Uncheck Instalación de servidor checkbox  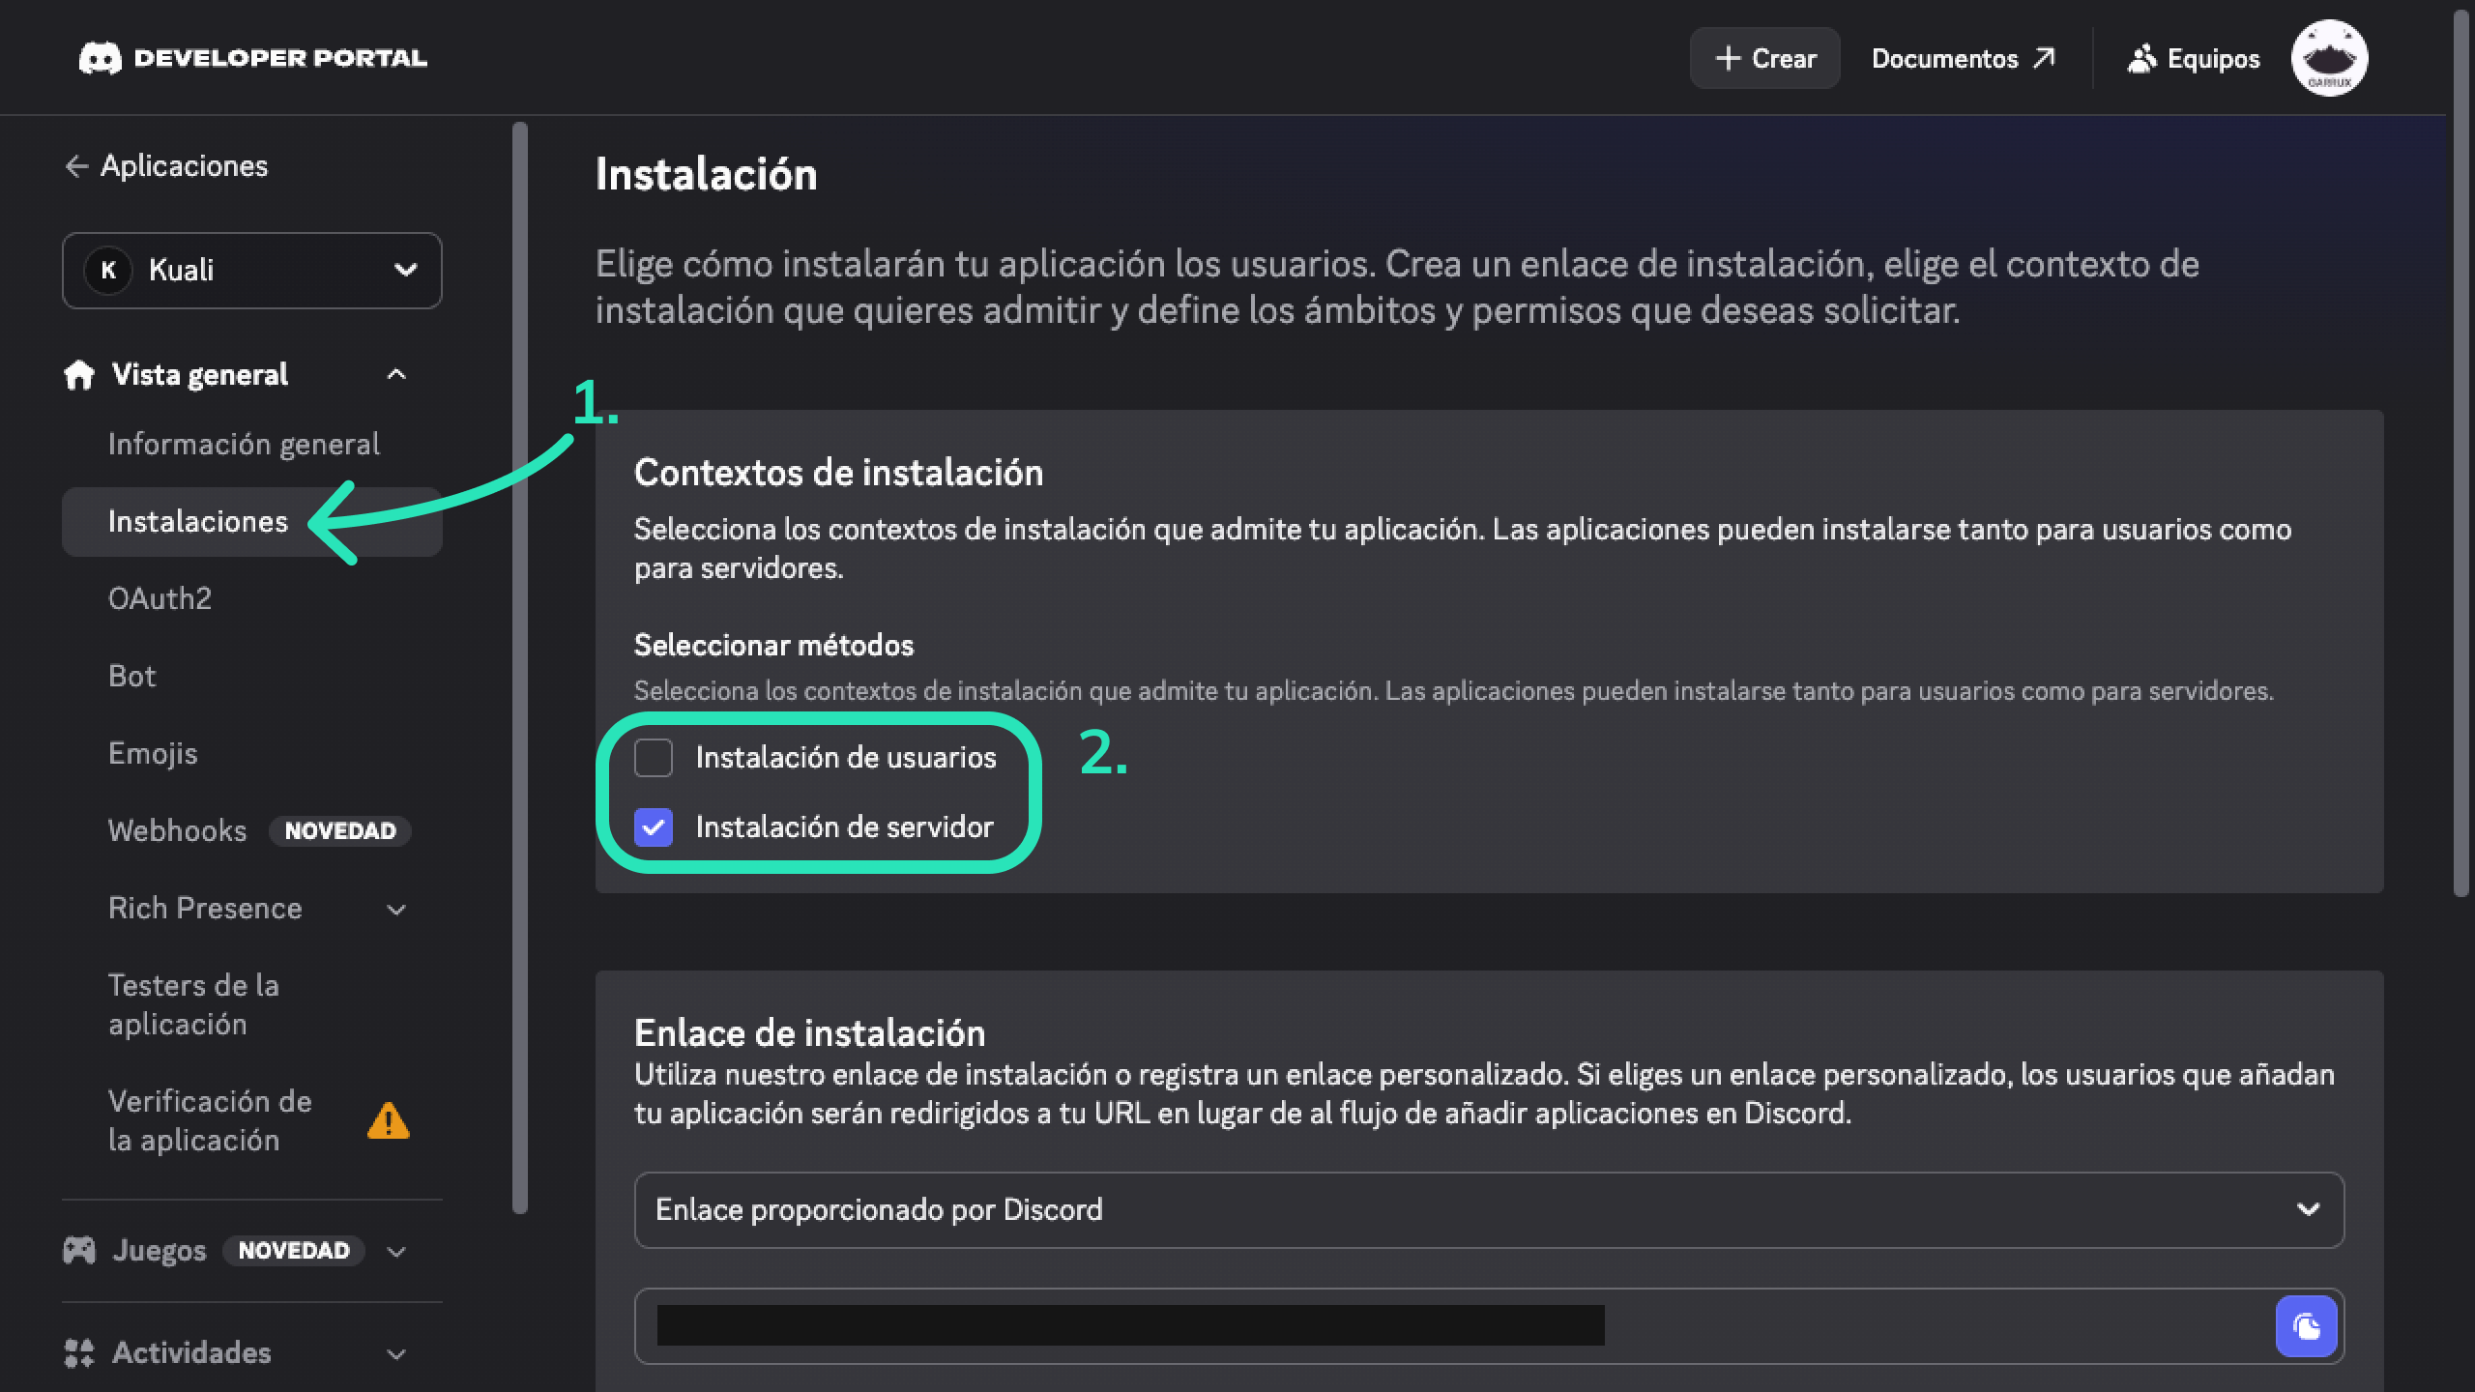654,827
